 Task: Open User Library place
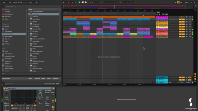8,54
